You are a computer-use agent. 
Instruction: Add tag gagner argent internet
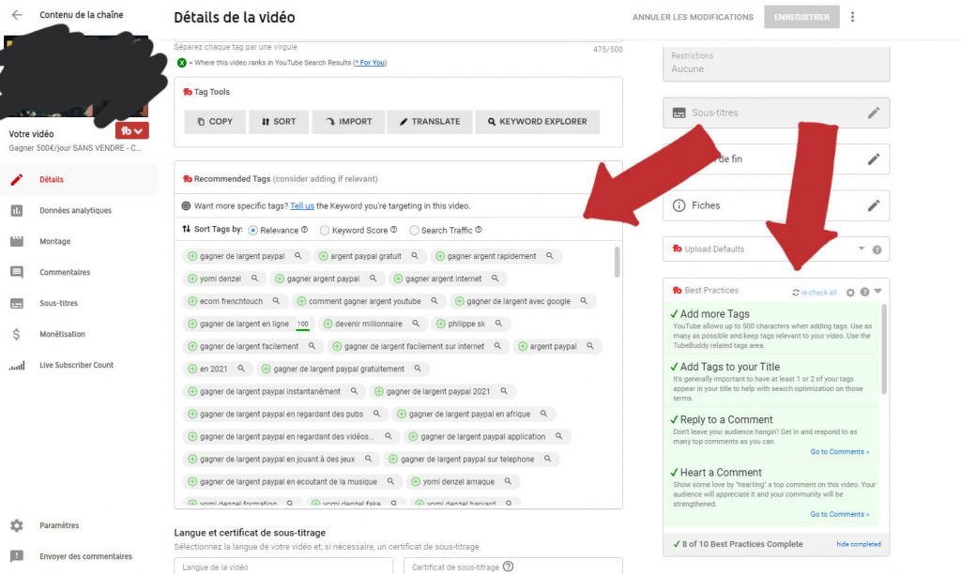tap(398, 279)
